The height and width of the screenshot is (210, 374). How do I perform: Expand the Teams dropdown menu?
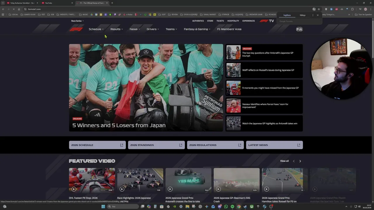[171, 29]
